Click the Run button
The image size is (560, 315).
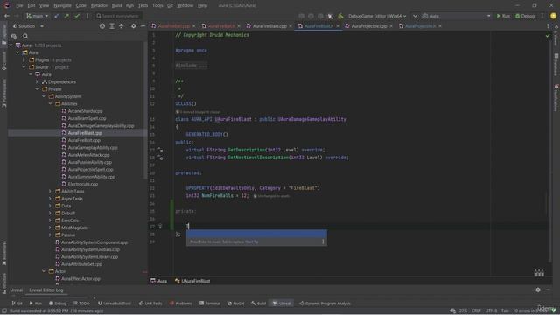[x=503, y=16]
